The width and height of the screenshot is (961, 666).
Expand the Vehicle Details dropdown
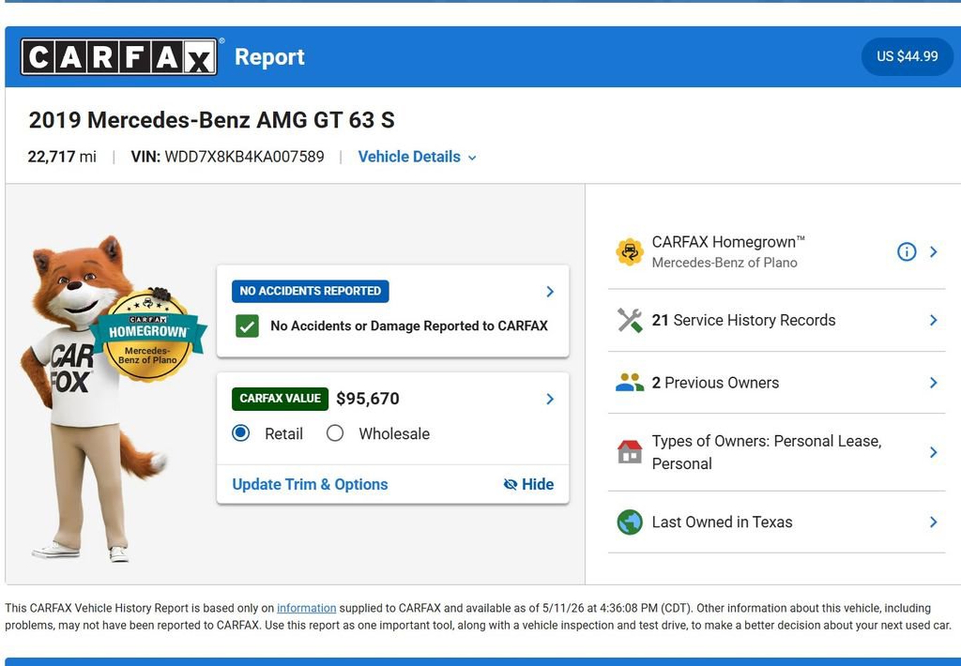[418, 157]
